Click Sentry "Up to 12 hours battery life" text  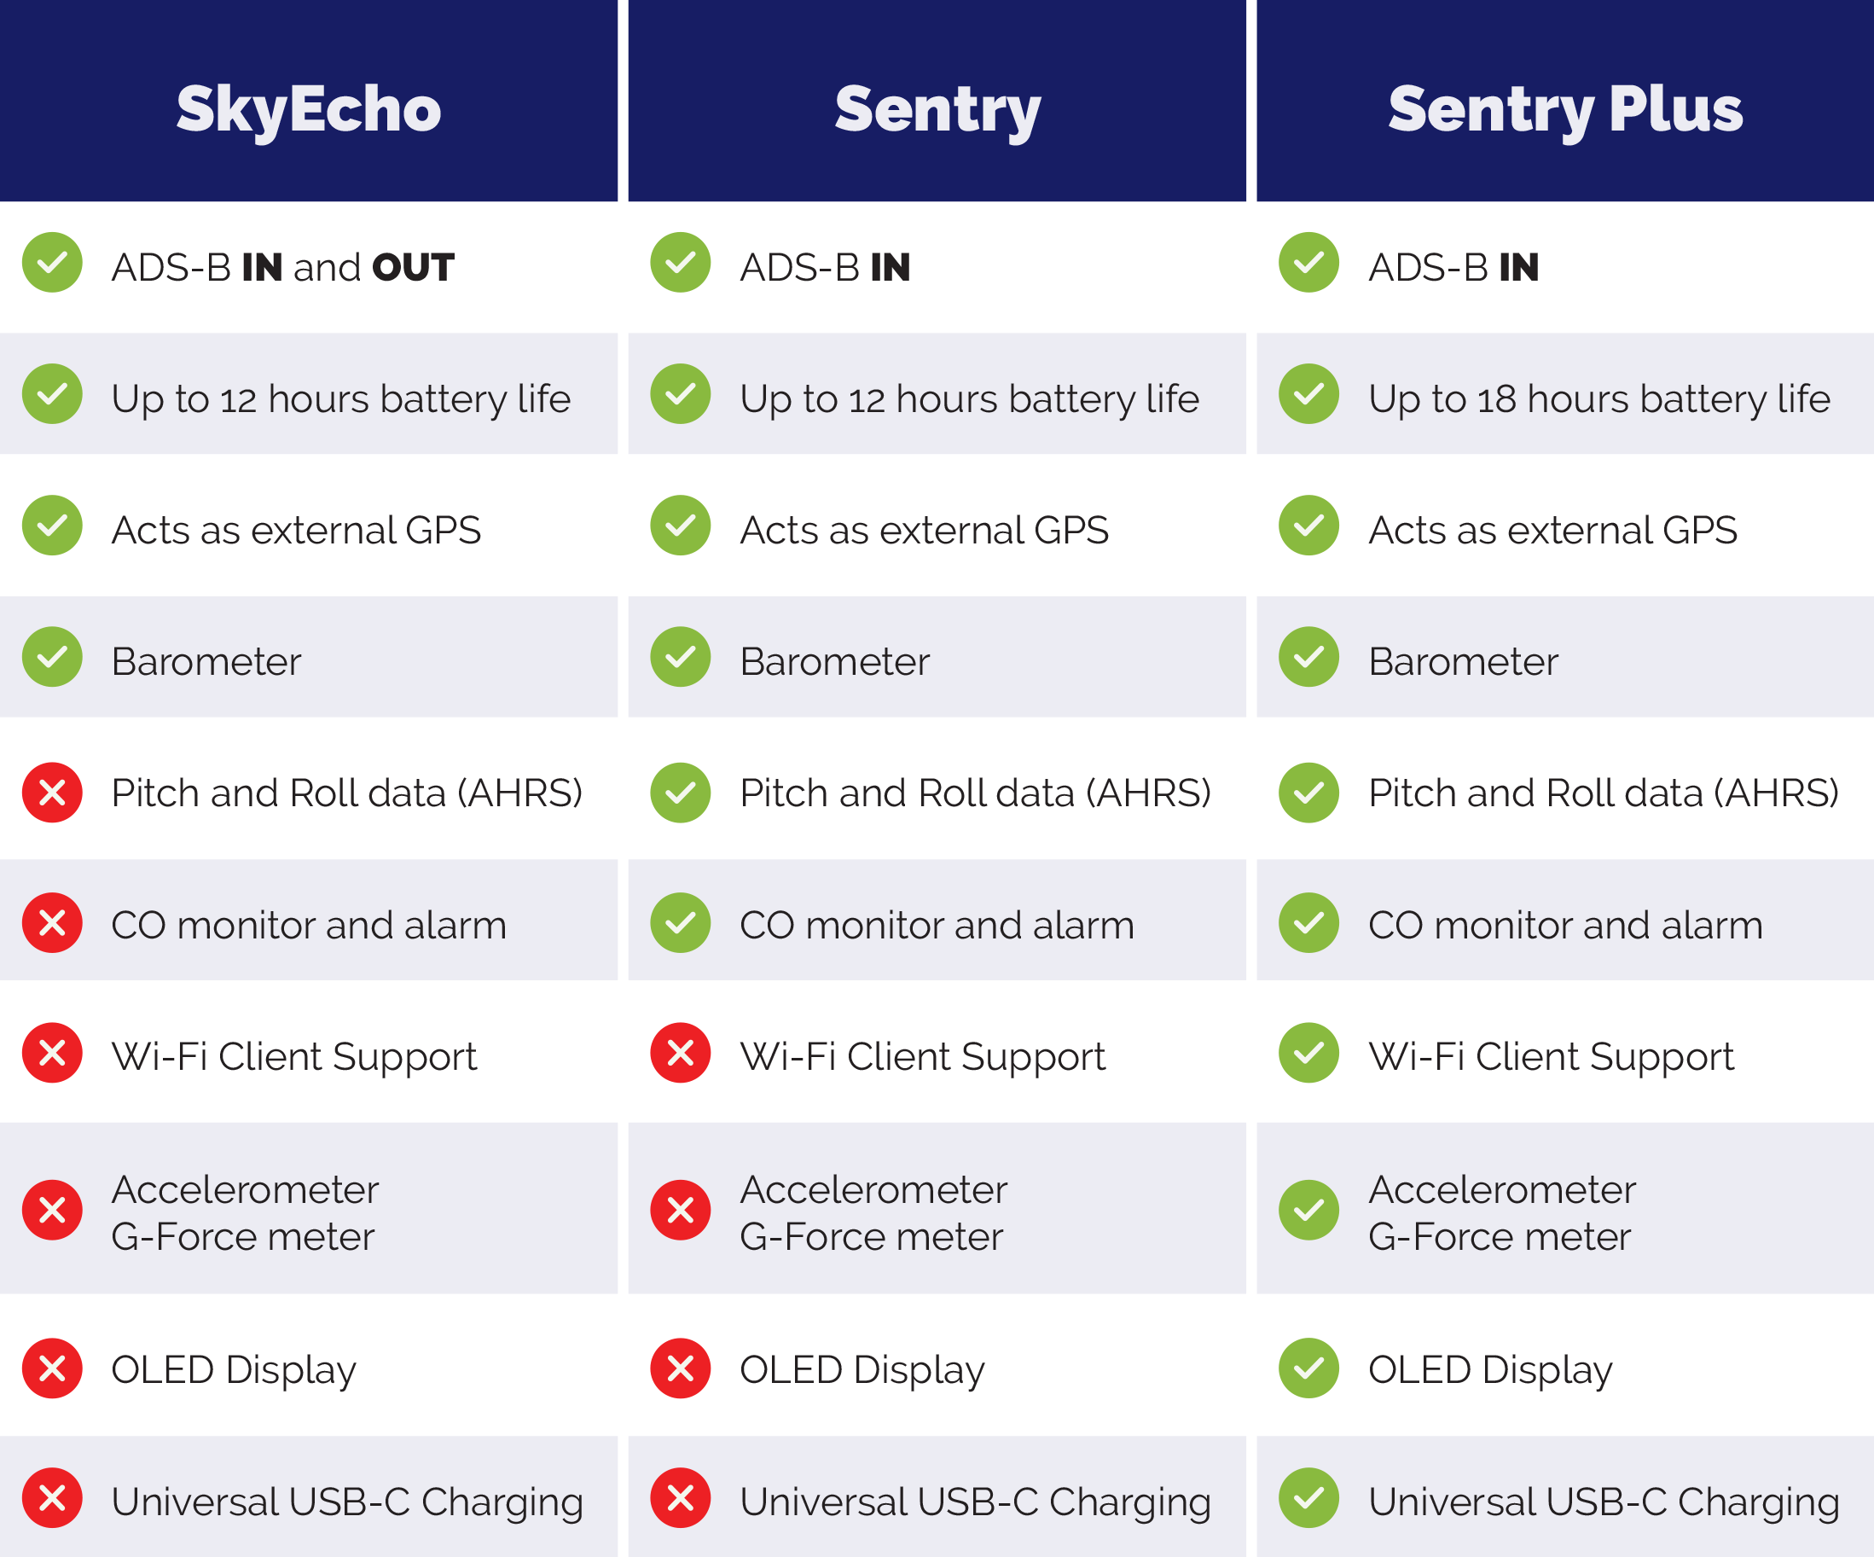click(969, 399)
